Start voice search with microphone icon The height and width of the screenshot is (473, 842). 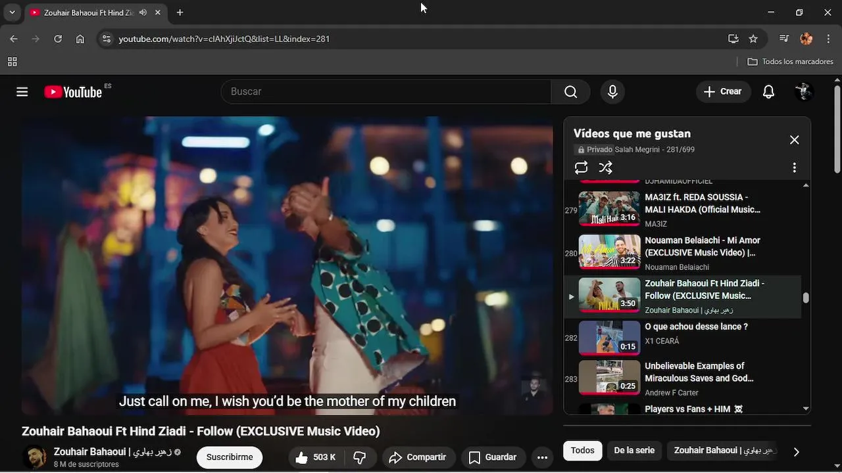click(x=612, y=92)
